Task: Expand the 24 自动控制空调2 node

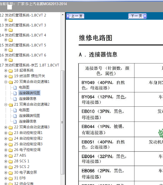Action: (6, 139)
